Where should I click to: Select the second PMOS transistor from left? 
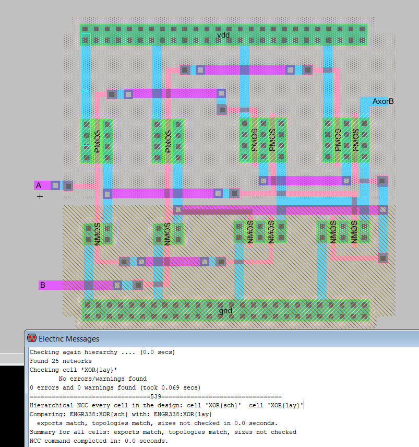(168, 141)
